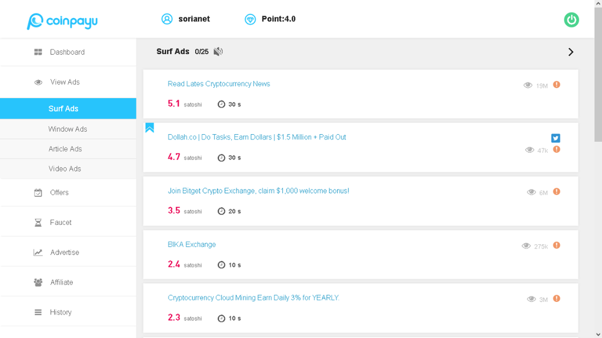The width and height of the screenshot is (602, 338).
Task: Click the diamond Point icon
Action: [250, 19]
